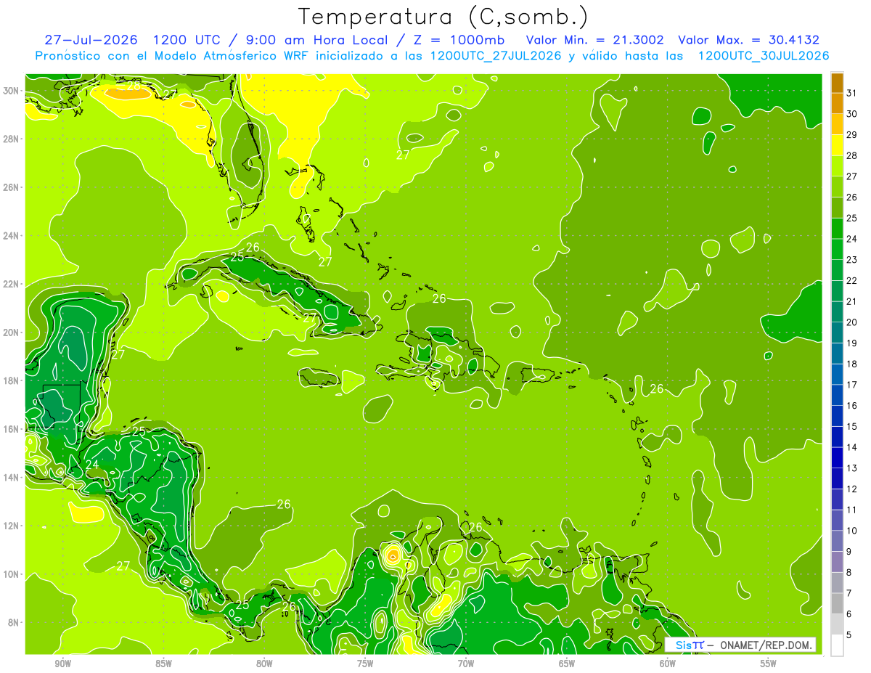Click the "20N" latitude axis label
Viewport: 871px width, 673px height.
[x=11, y=333]
